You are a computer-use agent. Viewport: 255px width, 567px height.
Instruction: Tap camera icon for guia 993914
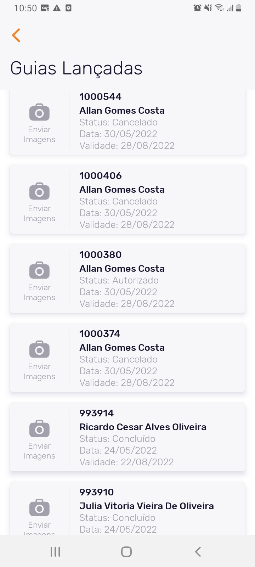(x=39, y=429)
